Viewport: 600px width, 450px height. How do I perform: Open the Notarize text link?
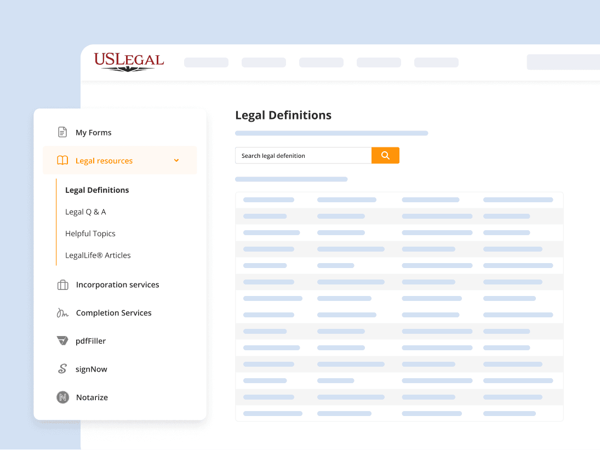92,397
